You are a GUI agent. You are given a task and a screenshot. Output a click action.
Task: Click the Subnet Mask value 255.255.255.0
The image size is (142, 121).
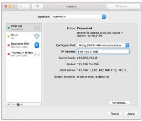click(87, 58)
